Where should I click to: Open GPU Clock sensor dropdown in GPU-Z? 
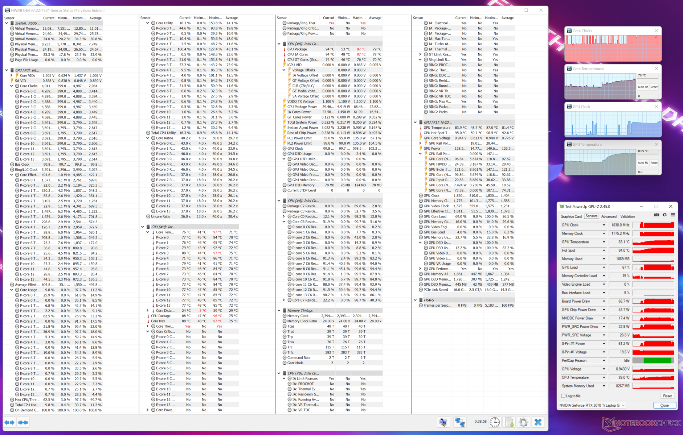[604, 225]
